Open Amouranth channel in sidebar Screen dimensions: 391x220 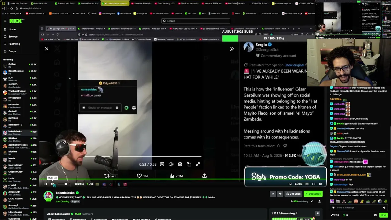[x=20, y=193]
